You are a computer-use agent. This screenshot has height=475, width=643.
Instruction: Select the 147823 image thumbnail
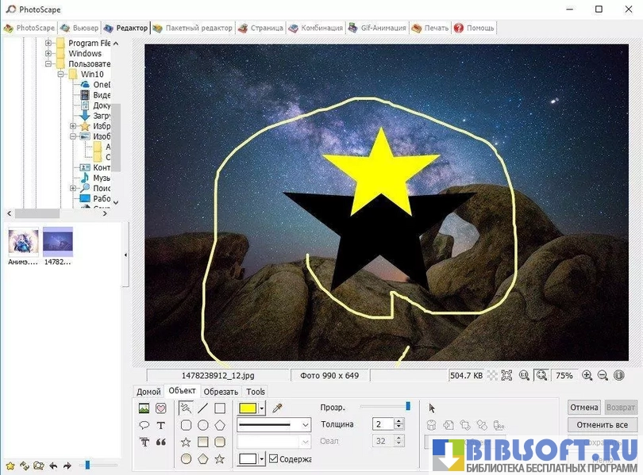click(x=58, y=242)
